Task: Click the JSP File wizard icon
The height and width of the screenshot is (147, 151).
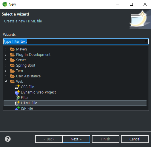Action: [17, 108]
